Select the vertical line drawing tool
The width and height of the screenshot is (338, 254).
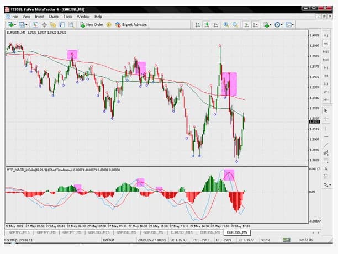click(325, 128)
